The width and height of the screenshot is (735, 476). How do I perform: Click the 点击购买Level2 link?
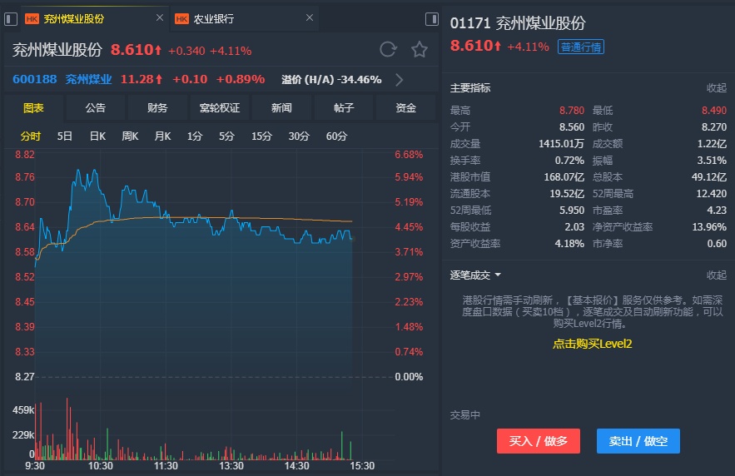(593, 344)
